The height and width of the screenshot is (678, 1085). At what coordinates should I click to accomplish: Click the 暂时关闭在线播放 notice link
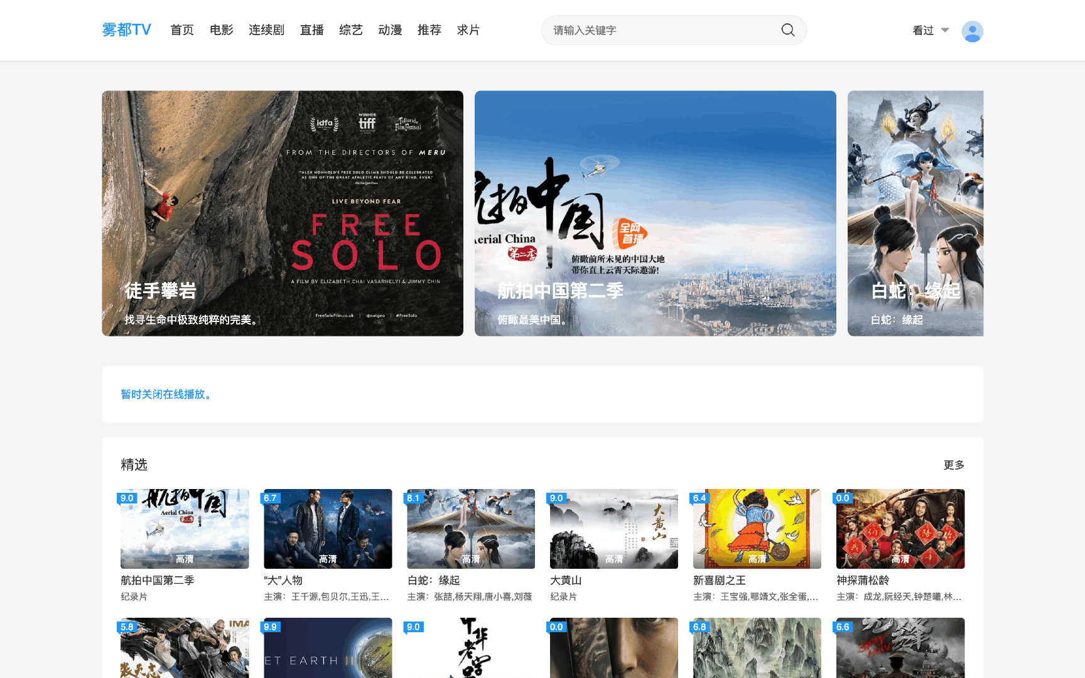pos(168,394)
